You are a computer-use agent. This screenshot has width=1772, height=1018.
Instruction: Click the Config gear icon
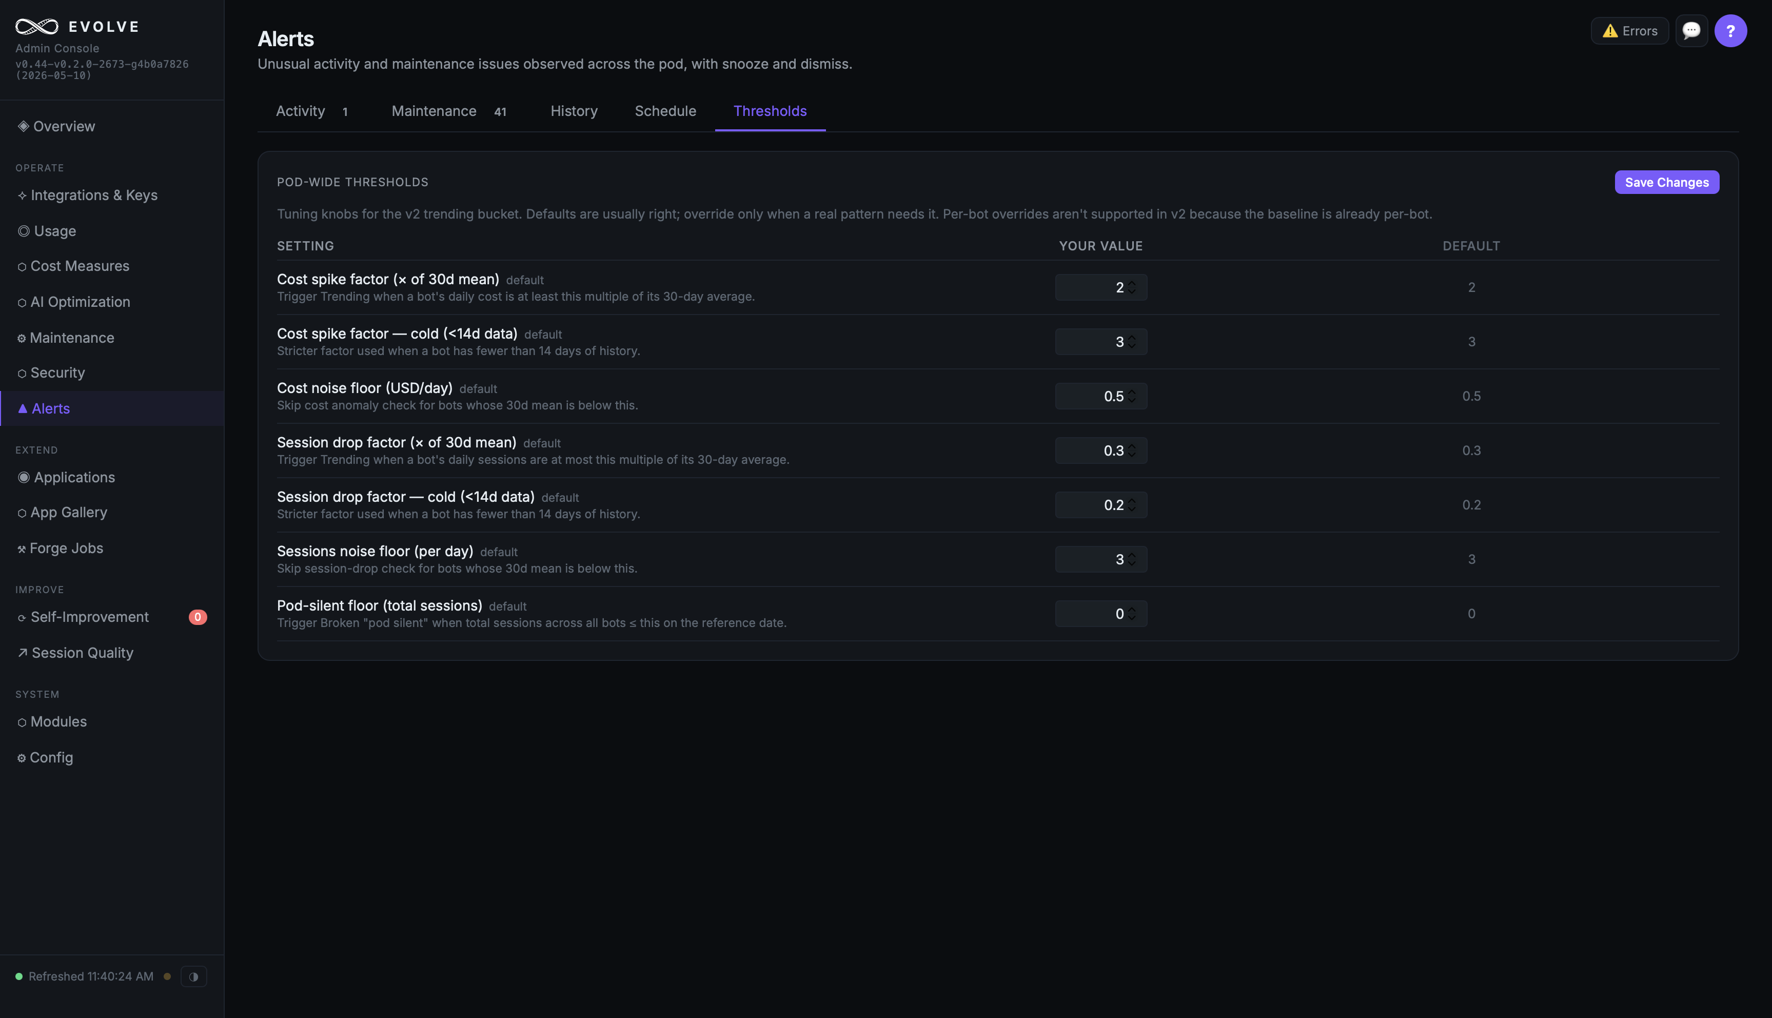[x=22, y=758]
